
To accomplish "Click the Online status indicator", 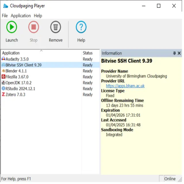I will pyautogui.click(x=170, y=179).
